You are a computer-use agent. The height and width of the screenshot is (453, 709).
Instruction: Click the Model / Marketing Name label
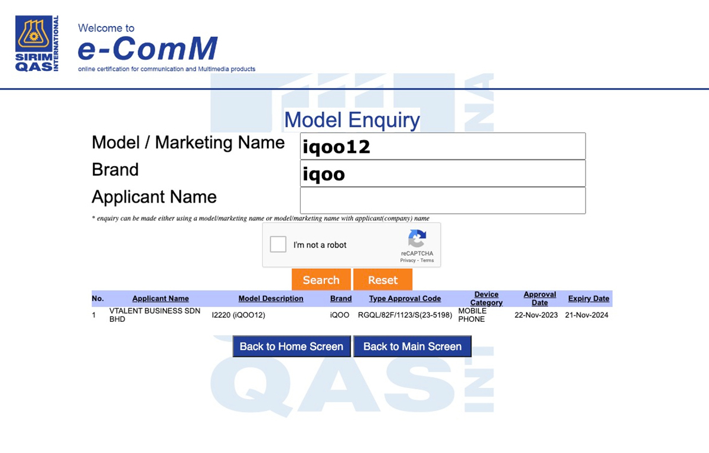pos(188,143)
